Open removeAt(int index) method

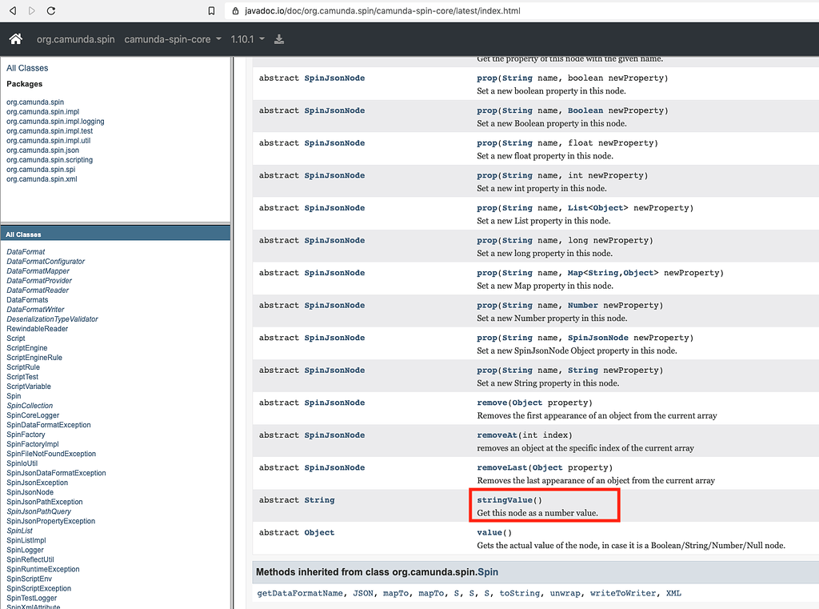[x=497, y=435]
